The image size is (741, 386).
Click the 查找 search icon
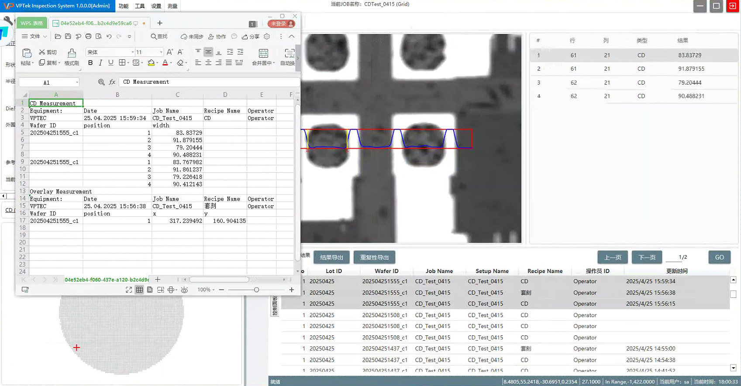click(159, 37)
